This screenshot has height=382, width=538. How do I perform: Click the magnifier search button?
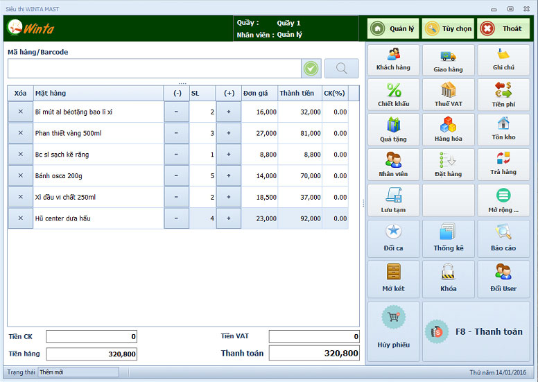(x=342, y=69)
